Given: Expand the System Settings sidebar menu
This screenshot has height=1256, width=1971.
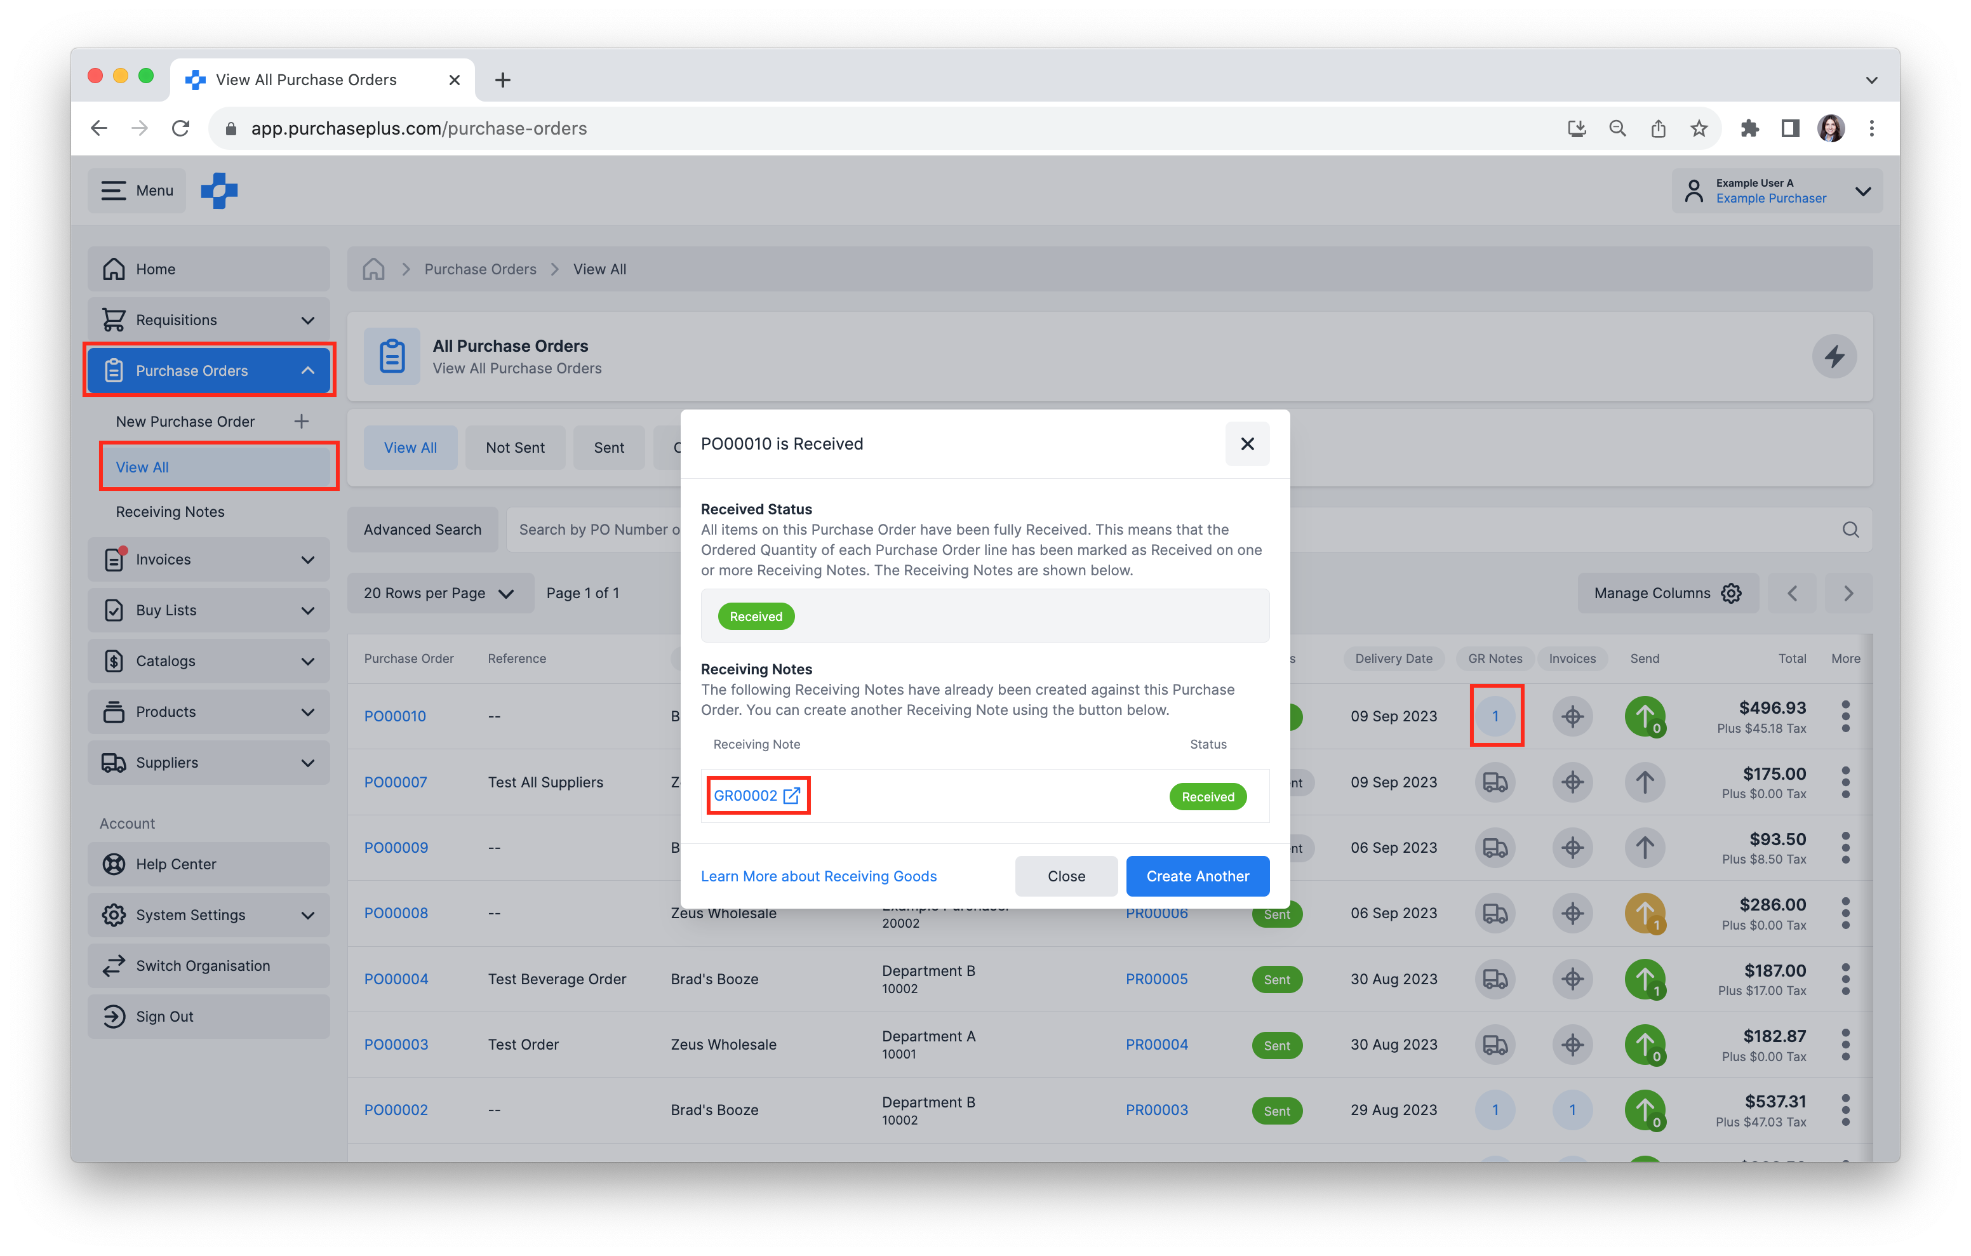Looking at the screenshot, I should [x=209, y=914].
